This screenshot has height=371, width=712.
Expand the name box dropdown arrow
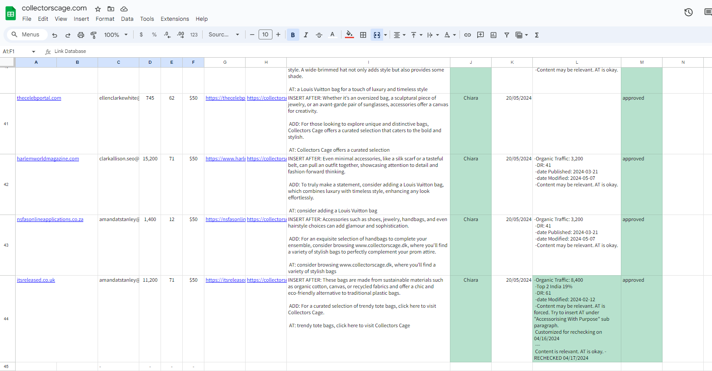tap(33, 52)
